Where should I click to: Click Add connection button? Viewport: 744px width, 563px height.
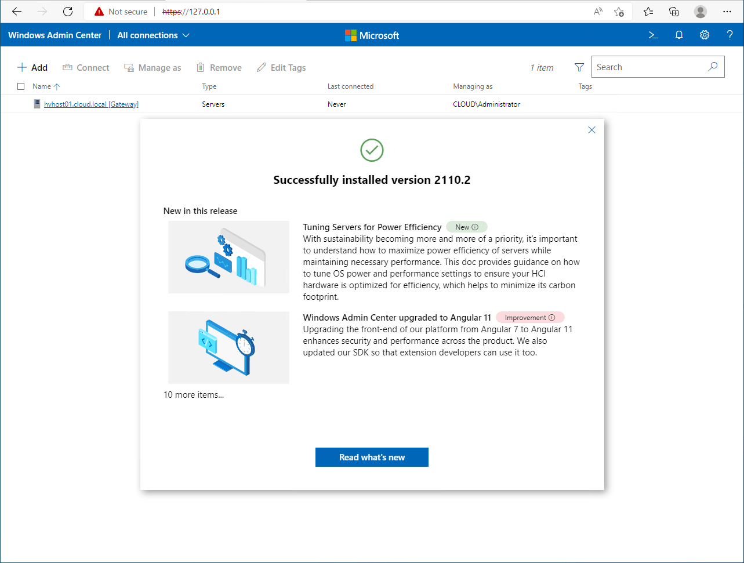pos(32,68)
